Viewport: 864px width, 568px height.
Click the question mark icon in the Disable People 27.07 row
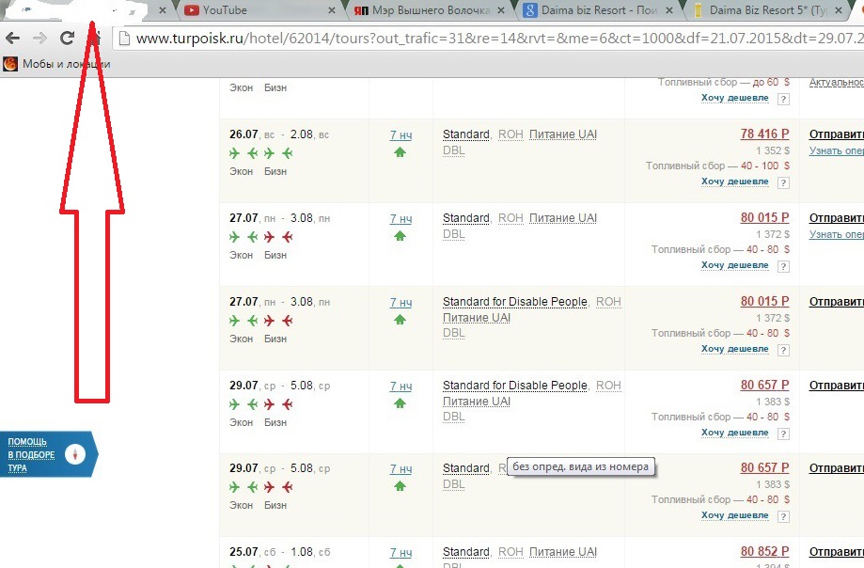pyautogui.click(x=783, y=351)
